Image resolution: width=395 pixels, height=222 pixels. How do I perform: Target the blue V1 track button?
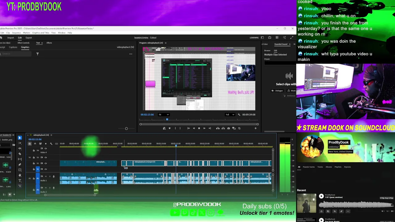38,169
